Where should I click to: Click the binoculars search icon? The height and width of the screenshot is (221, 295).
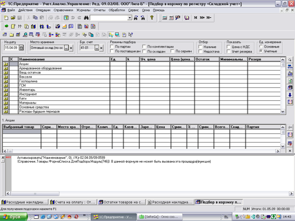[86, 18]
